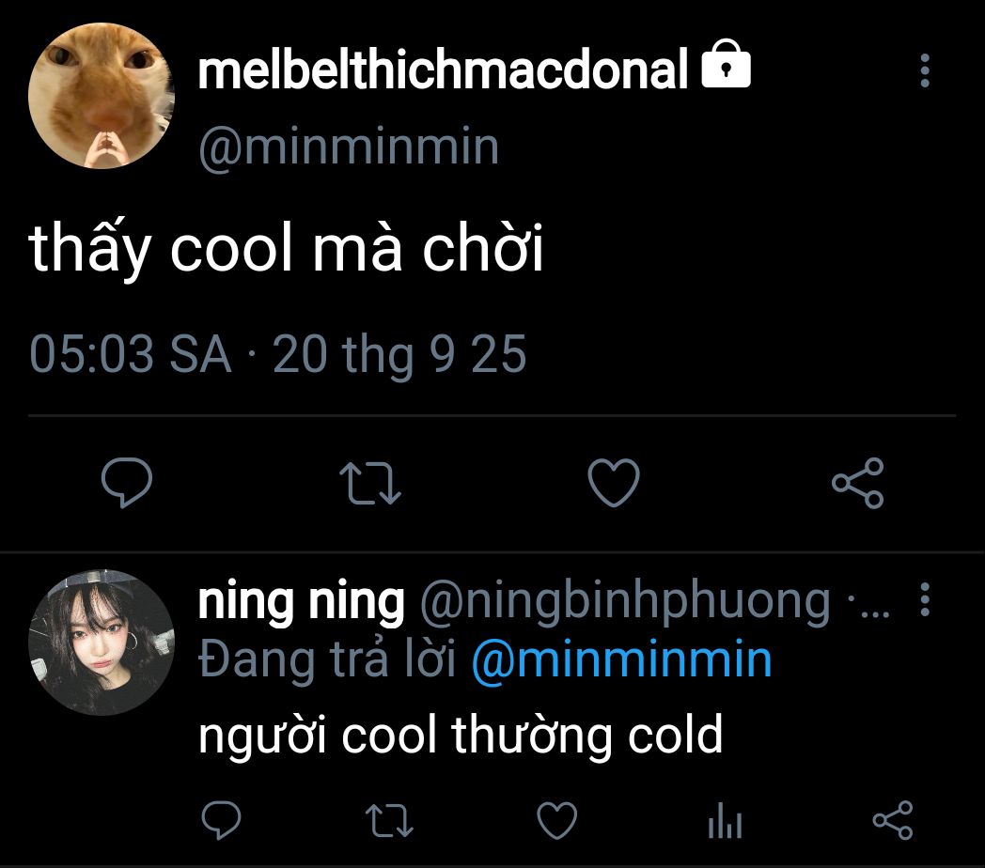The image size is (985, 868).
Task: Reply to the main tweet "thấy cool mà chời"
Action: (x=126, y=483)
